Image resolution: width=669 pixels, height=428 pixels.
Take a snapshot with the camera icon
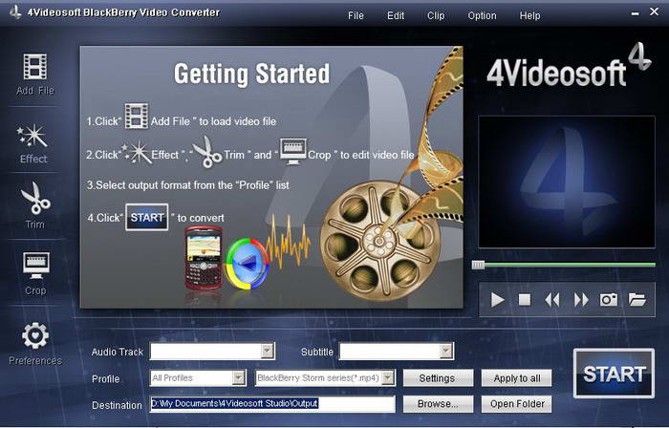click(609, 300)
